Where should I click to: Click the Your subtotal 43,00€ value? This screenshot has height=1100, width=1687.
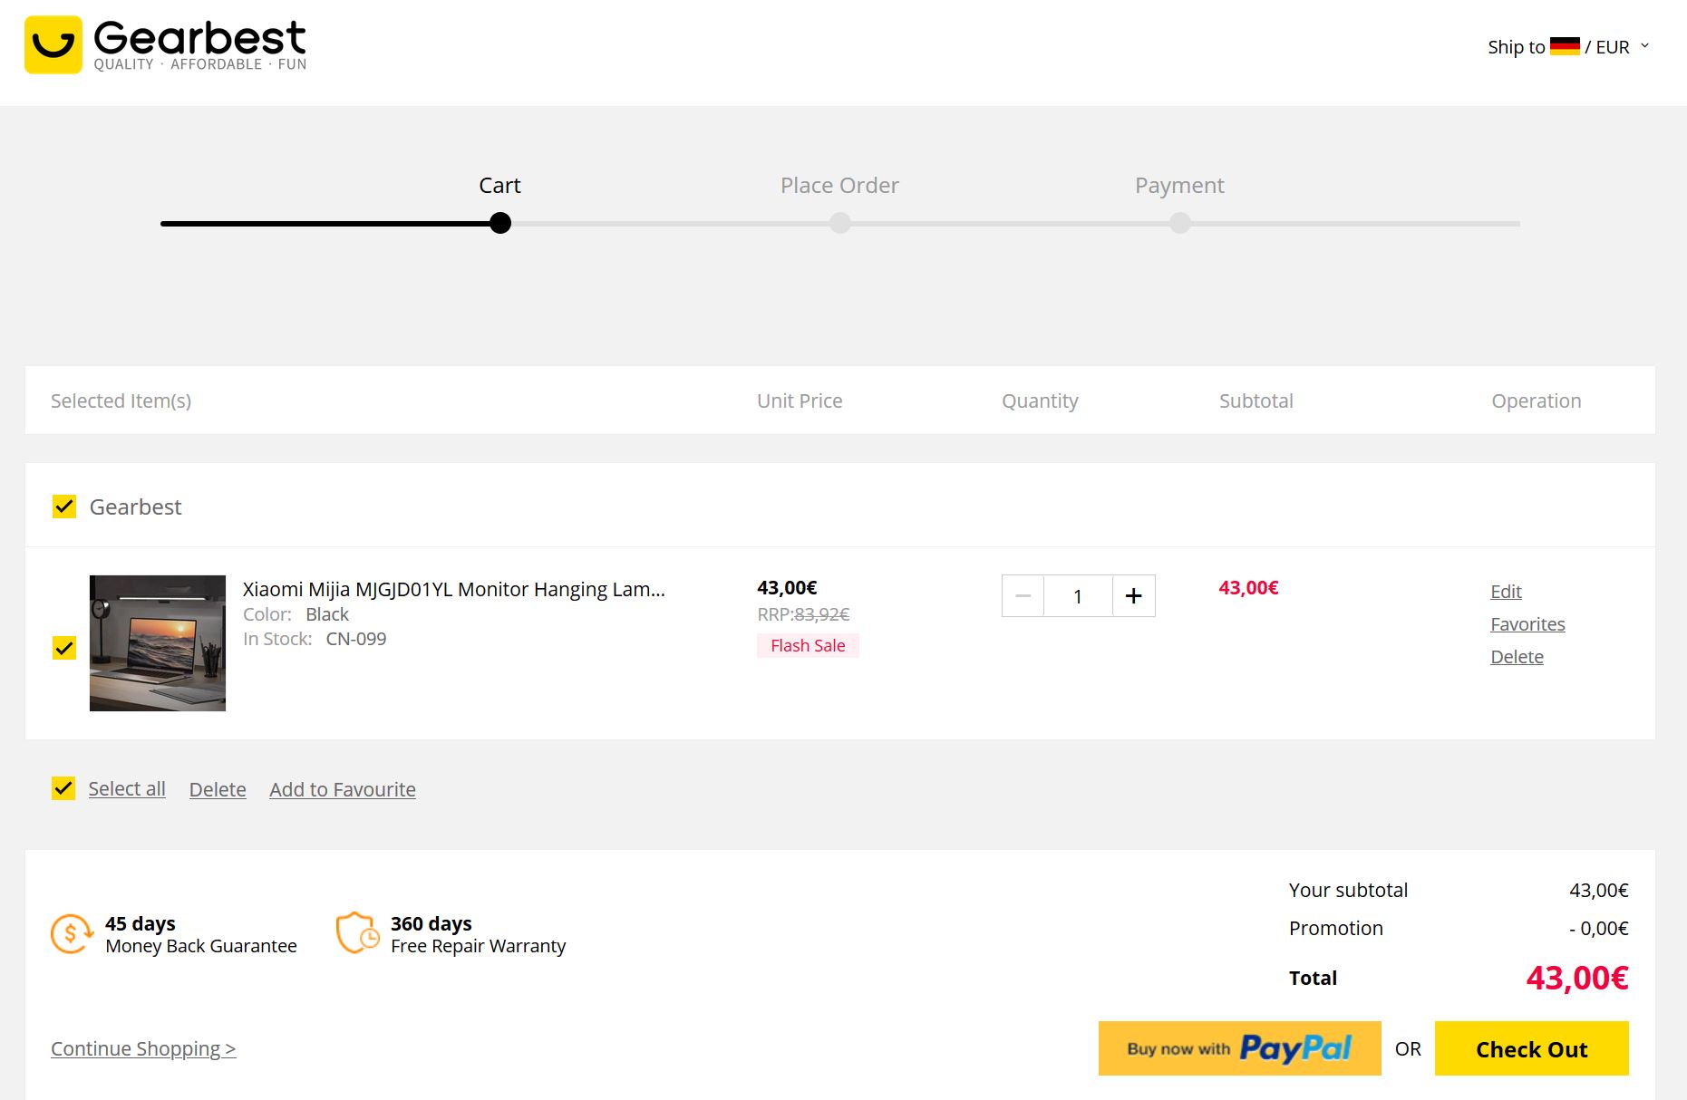click(1599, 890)
